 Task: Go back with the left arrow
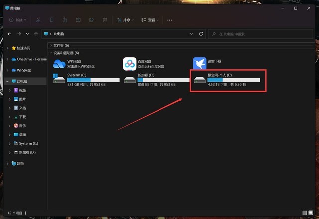point(9,34)
